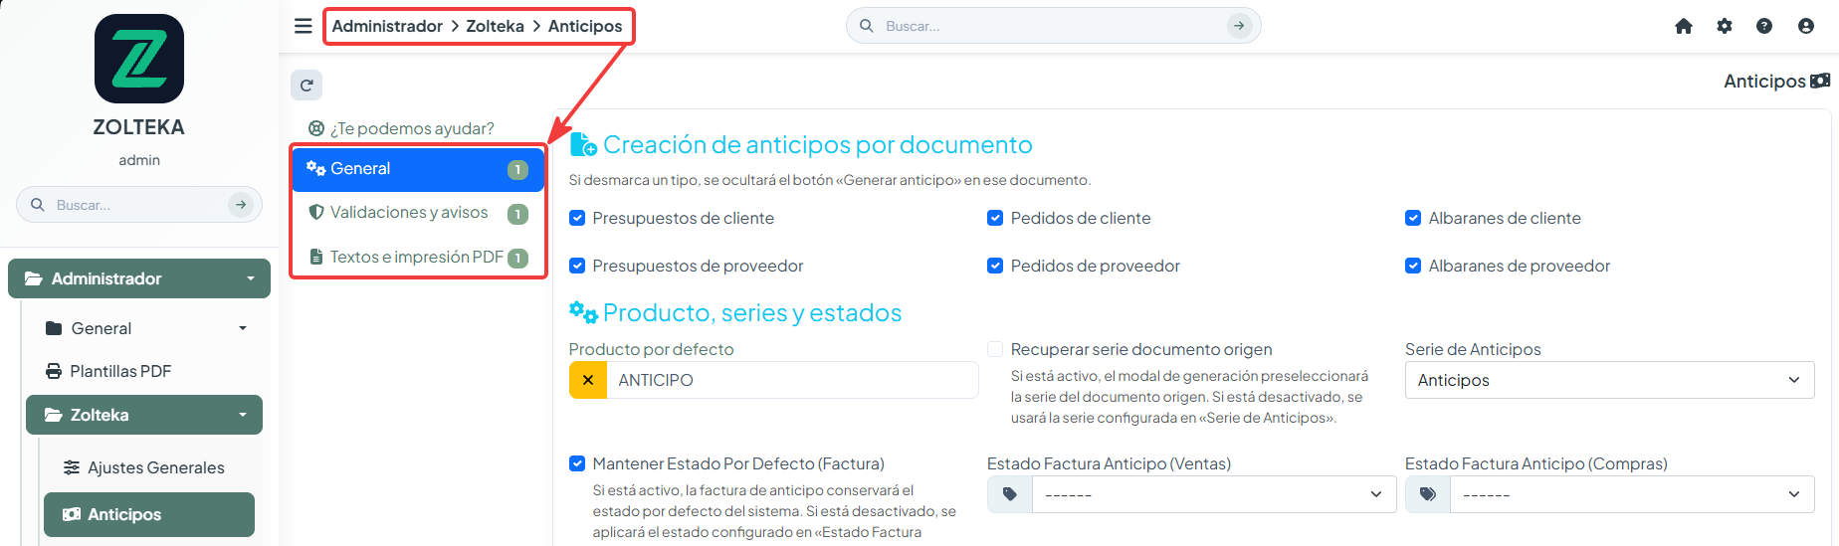Image resolution: width=1839 pixels, height=546 pixels.
Task: Open Estado Factura Anticipo (Ventas) dropdown
Action: coord(1214,494)
